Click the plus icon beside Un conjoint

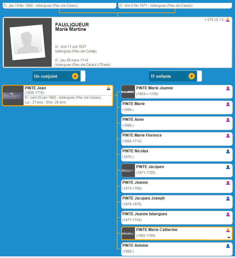[x=75, y=76]
